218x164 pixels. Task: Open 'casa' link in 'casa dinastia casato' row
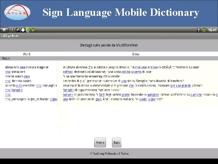[8, 81]
